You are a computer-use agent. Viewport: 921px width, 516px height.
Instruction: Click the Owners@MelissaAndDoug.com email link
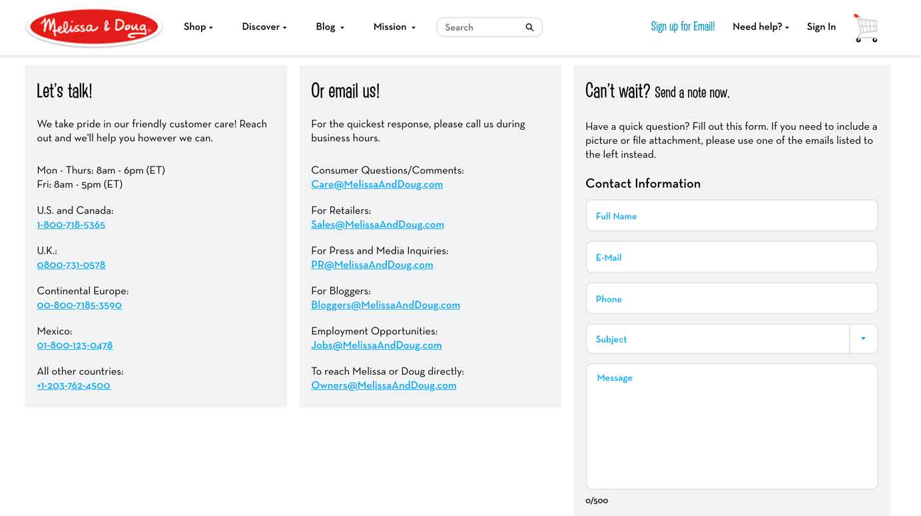(384, 386)
